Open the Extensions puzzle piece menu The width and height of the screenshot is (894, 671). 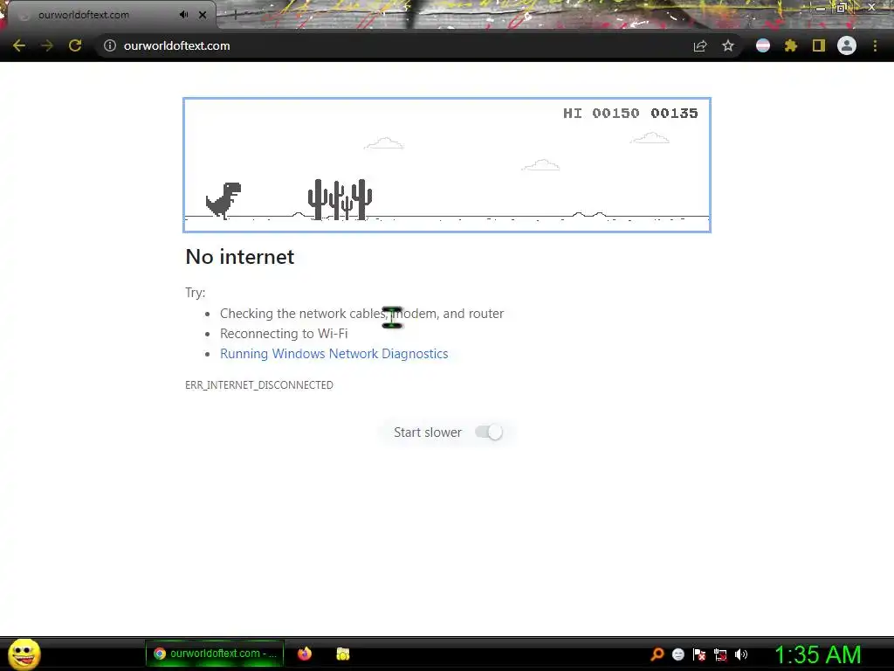point(791,45)
